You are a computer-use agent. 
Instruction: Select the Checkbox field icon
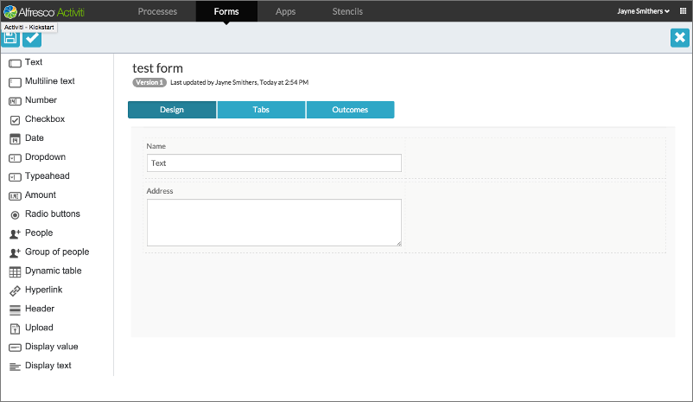pyautogui.click(x=15, y=120)
